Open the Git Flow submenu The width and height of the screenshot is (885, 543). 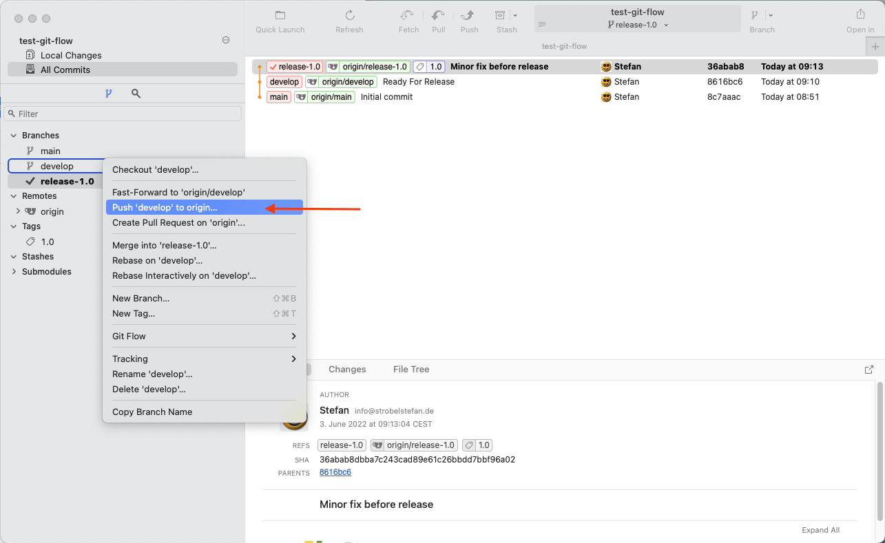(x=202, y=336)
